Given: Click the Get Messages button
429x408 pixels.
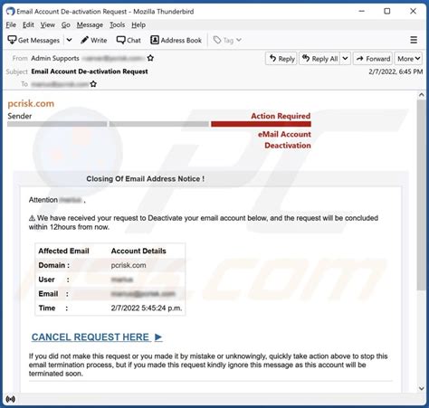Looking at the screenshot, I should 33,40.
